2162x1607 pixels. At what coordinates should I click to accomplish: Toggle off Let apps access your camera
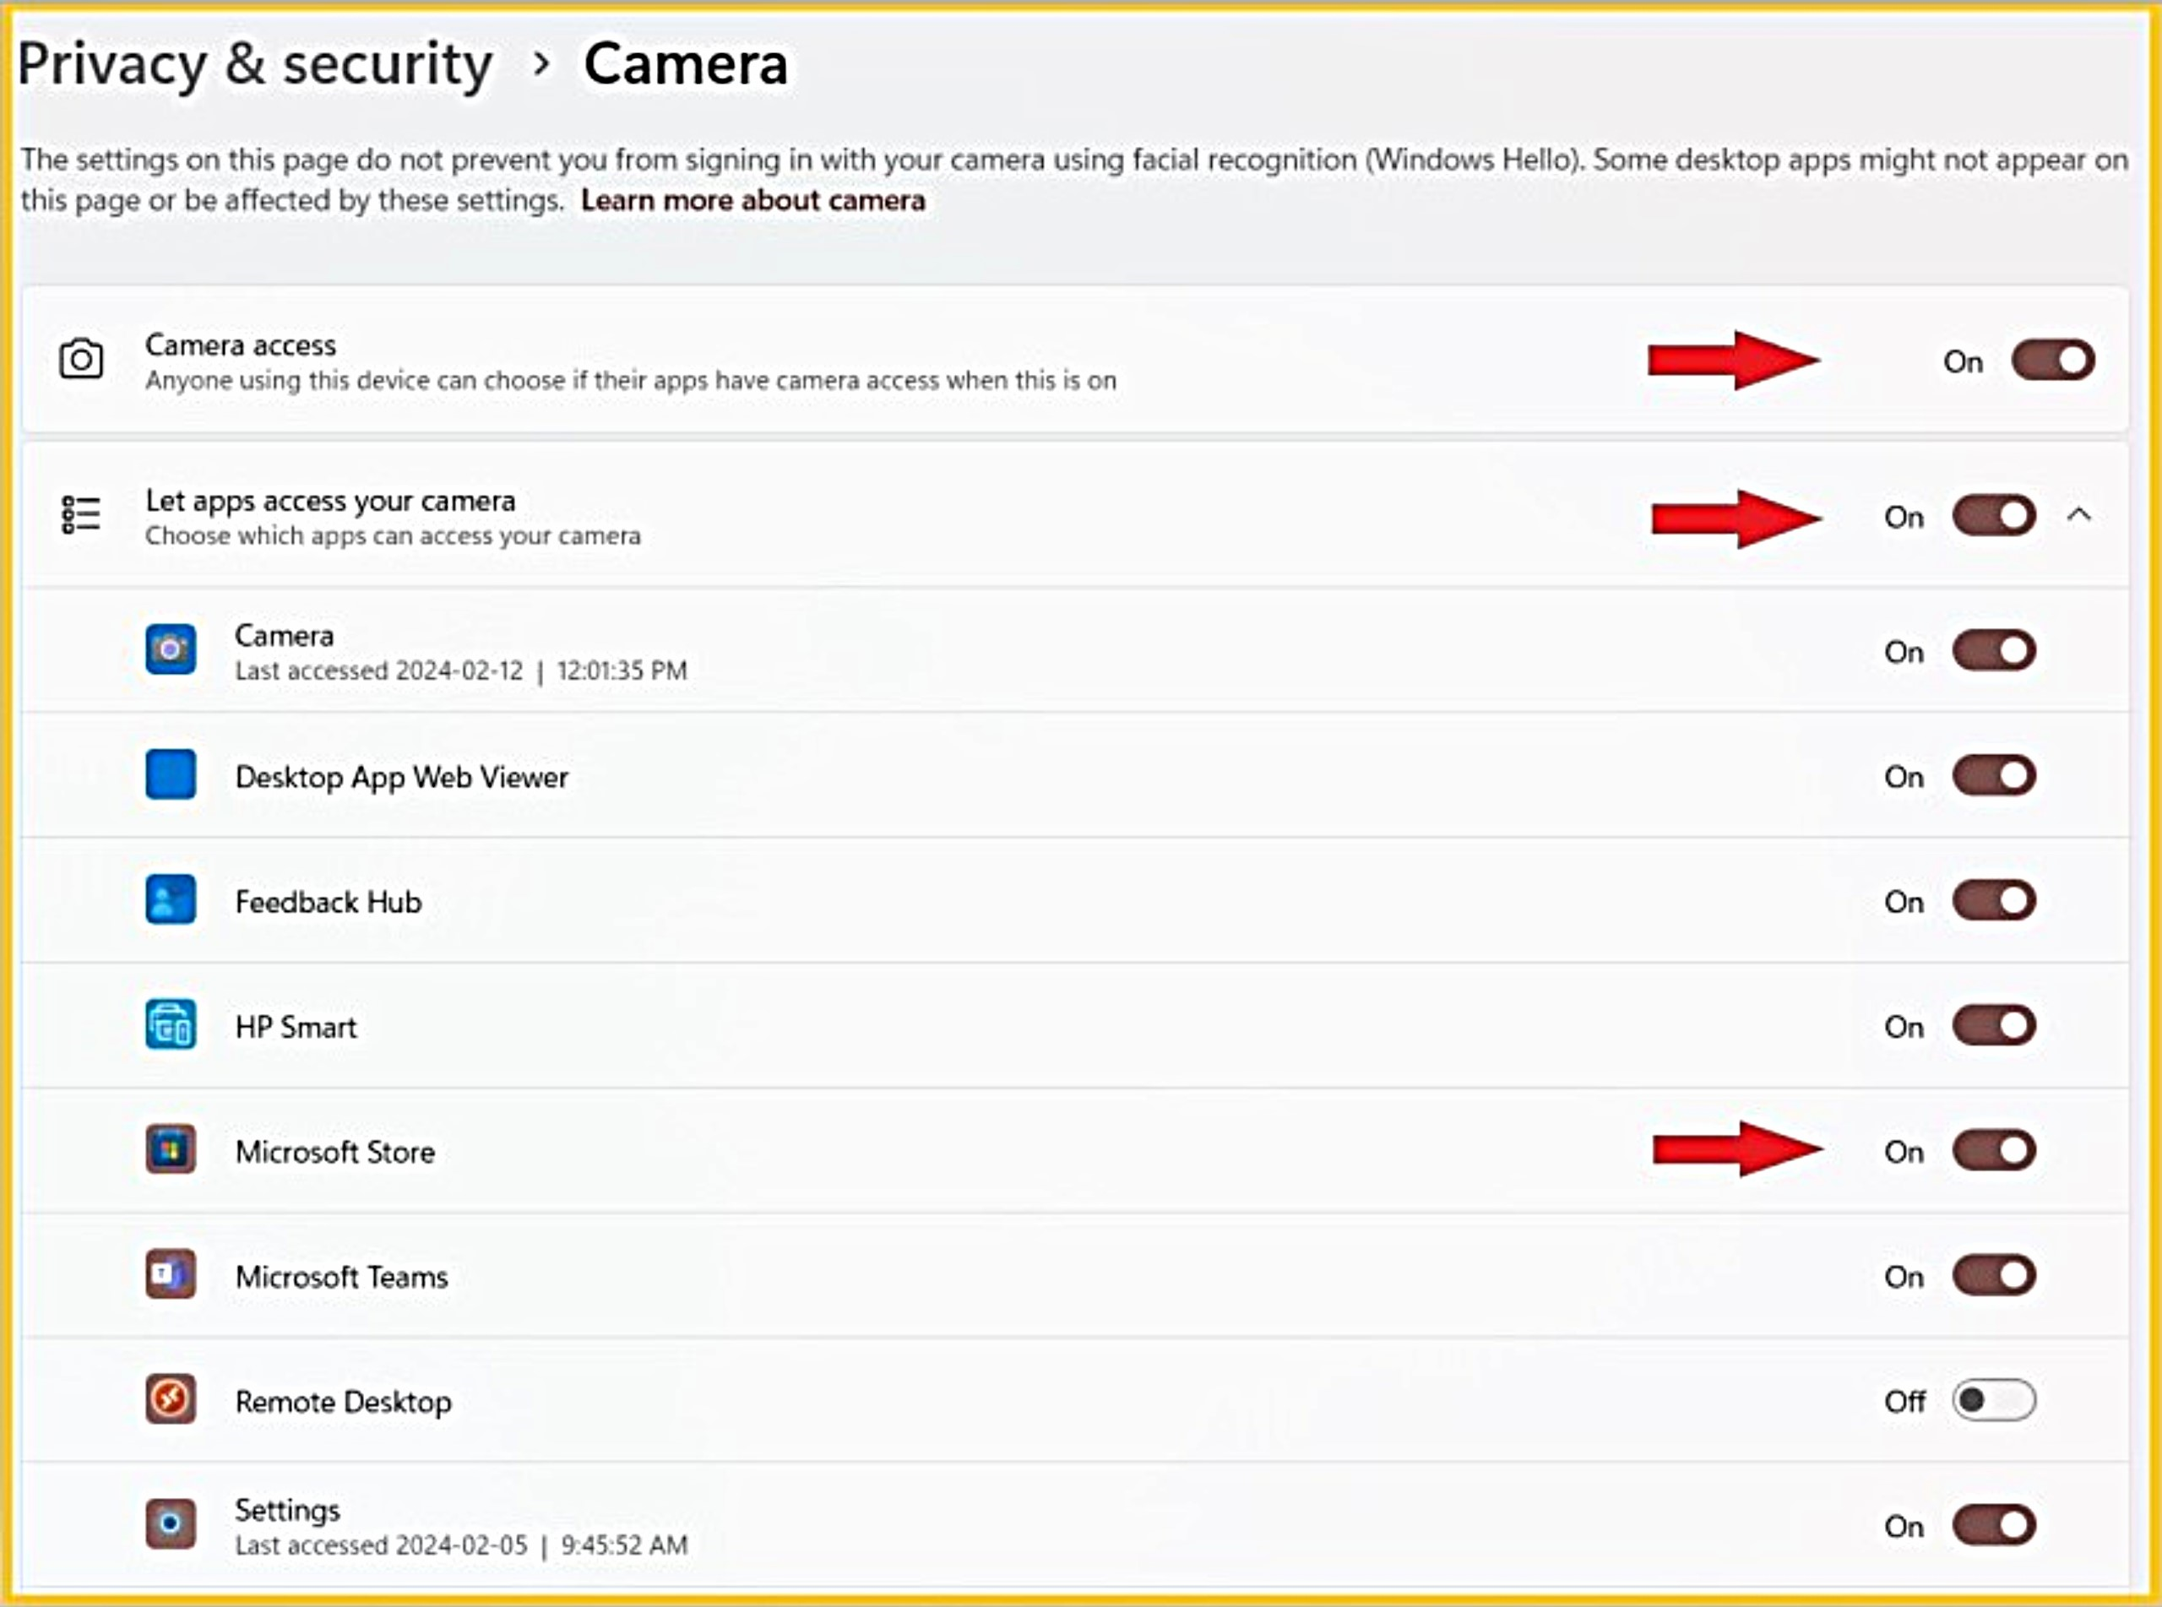(1993, 516)
